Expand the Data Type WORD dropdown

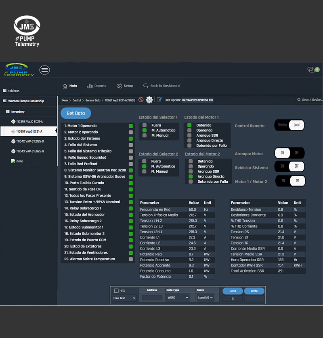(178, 298)
